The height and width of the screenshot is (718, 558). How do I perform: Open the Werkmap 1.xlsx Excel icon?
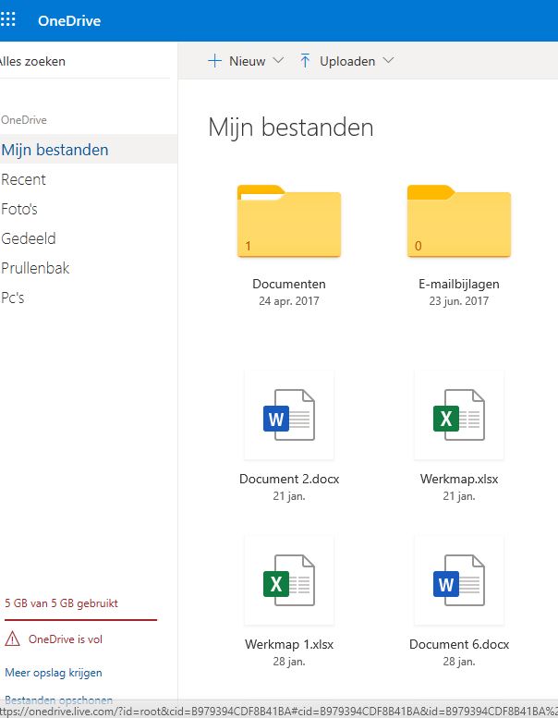289,580
